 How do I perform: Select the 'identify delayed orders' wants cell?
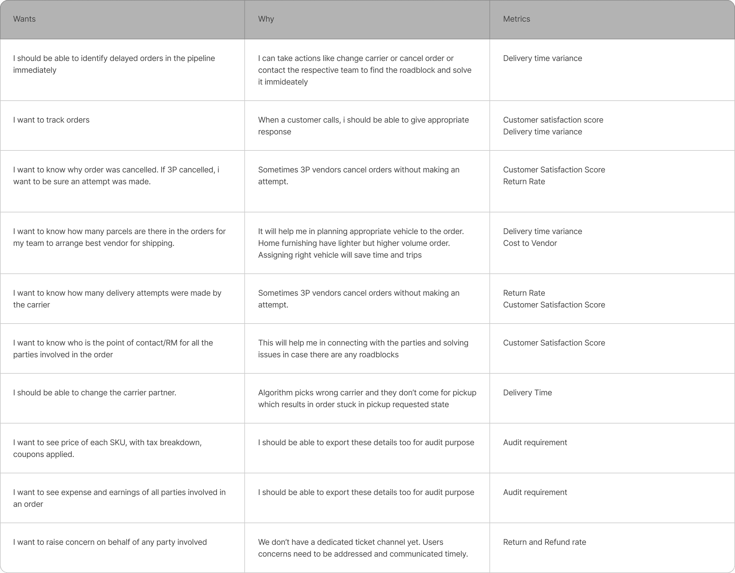[122, 70]
